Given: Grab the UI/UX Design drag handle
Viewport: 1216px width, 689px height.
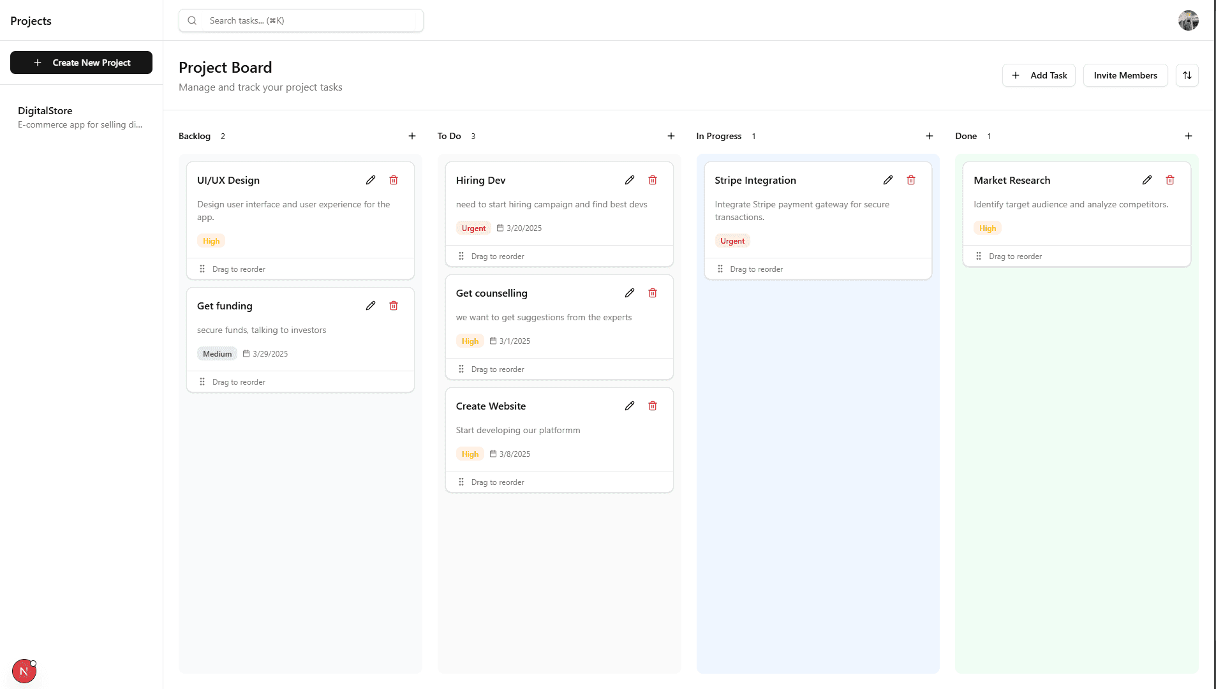Looking at the screenshot, I should coord(202,269).
